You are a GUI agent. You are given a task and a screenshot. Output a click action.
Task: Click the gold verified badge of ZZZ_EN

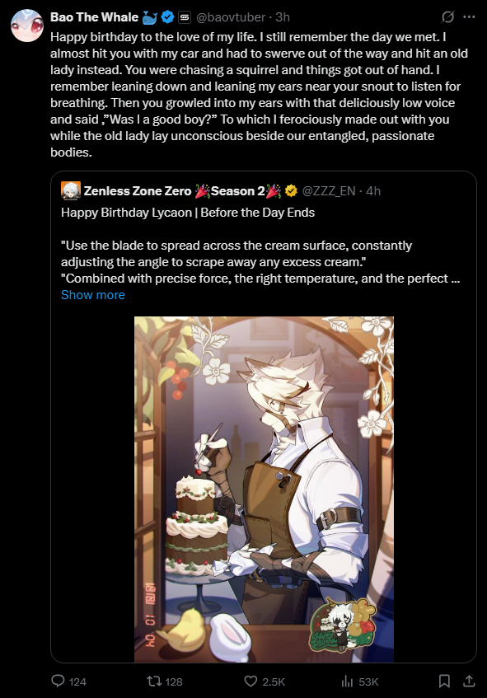pyautogui.click(x=291, y=191)
